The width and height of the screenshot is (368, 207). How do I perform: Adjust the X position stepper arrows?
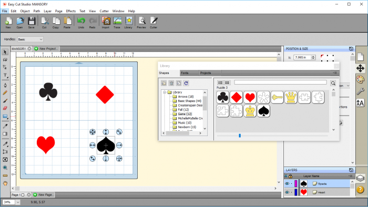[313, 57]
